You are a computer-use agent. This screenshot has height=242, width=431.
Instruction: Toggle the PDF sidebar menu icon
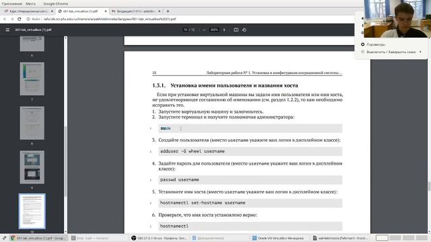point(7,30)
